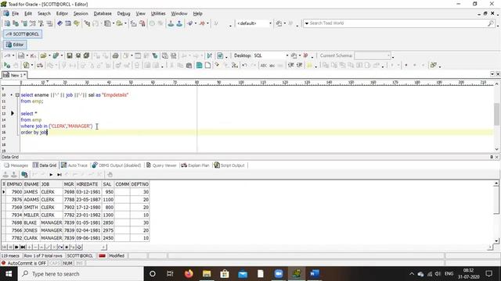Open the dropdown arrow next to Open file icon
The image size is (501, 281).
[x=49, y=55]
